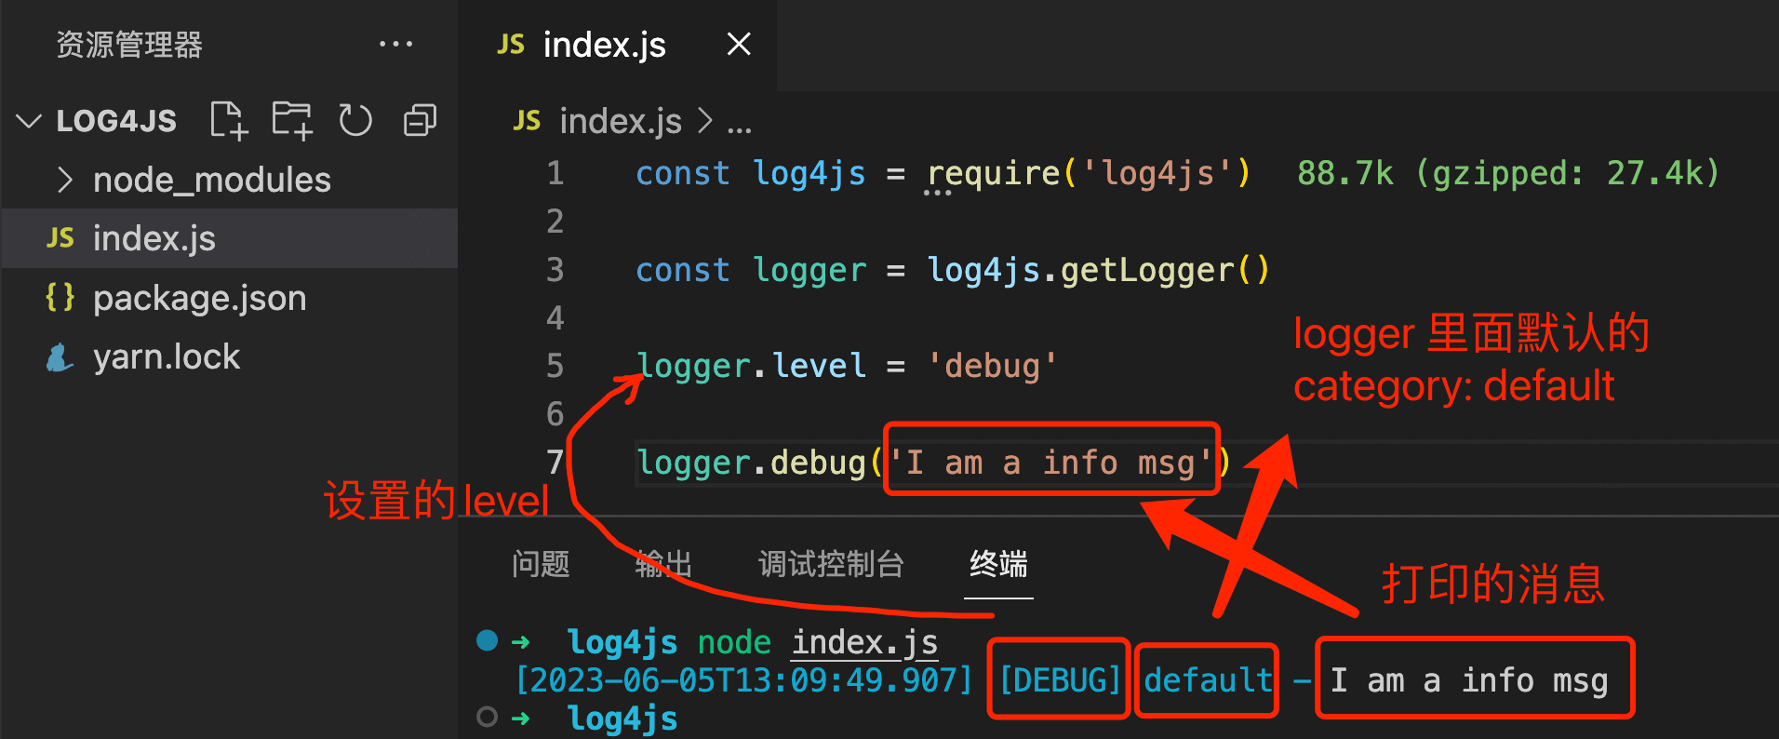Click the index.js link in terminal command
Screen dimensions: 1779x739
point(864,642)
